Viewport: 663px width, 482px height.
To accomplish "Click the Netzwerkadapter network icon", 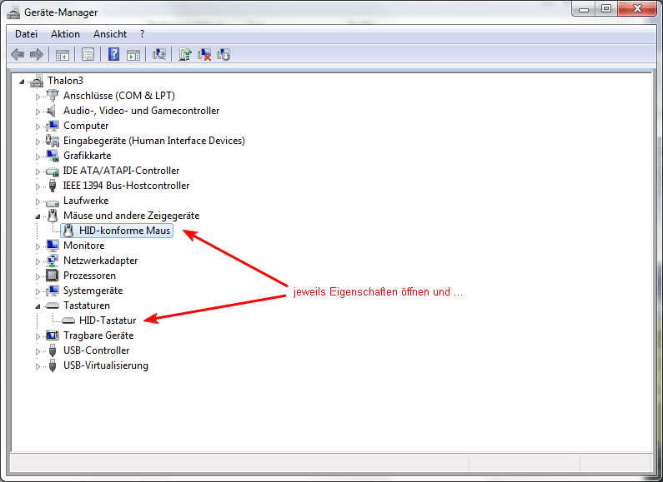I will pyautogui.click(x=53, y=261).
